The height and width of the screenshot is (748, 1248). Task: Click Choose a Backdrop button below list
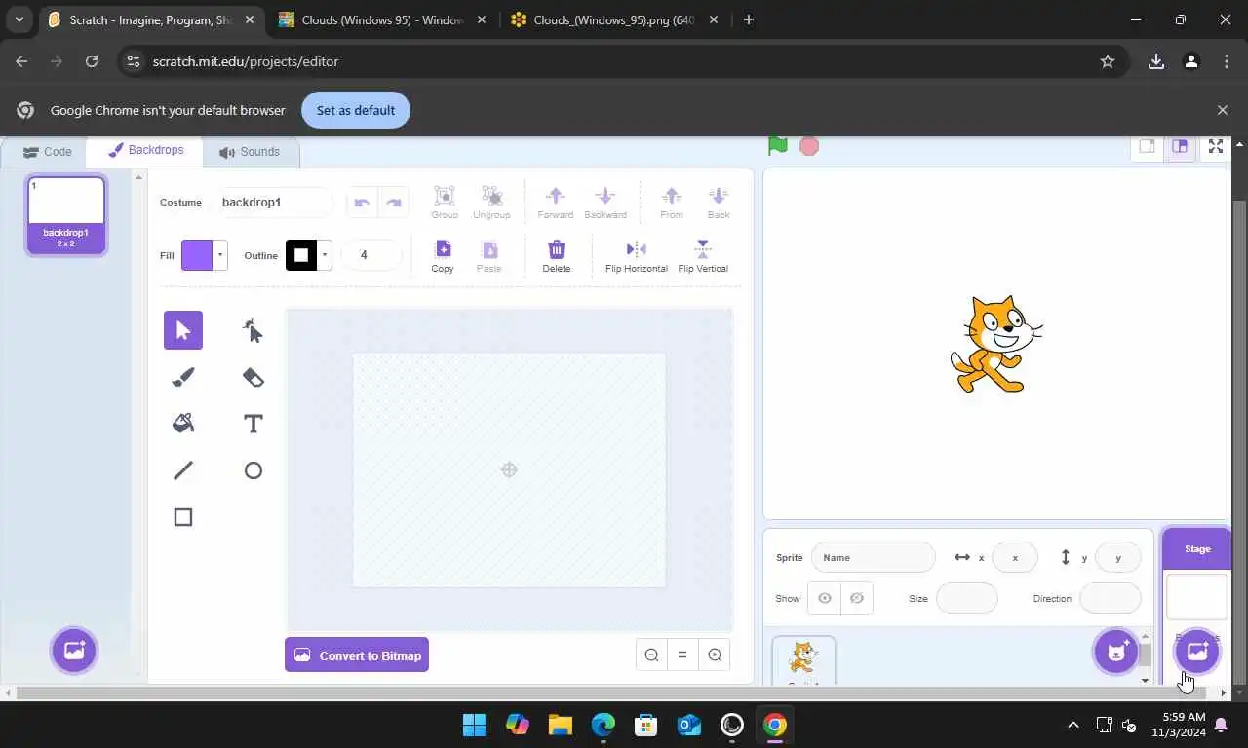click(74, 651)
